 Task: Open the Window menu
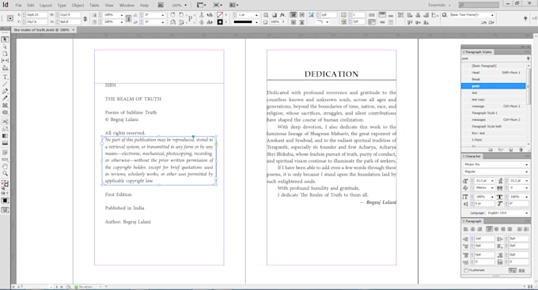click(x=127, y=6)
